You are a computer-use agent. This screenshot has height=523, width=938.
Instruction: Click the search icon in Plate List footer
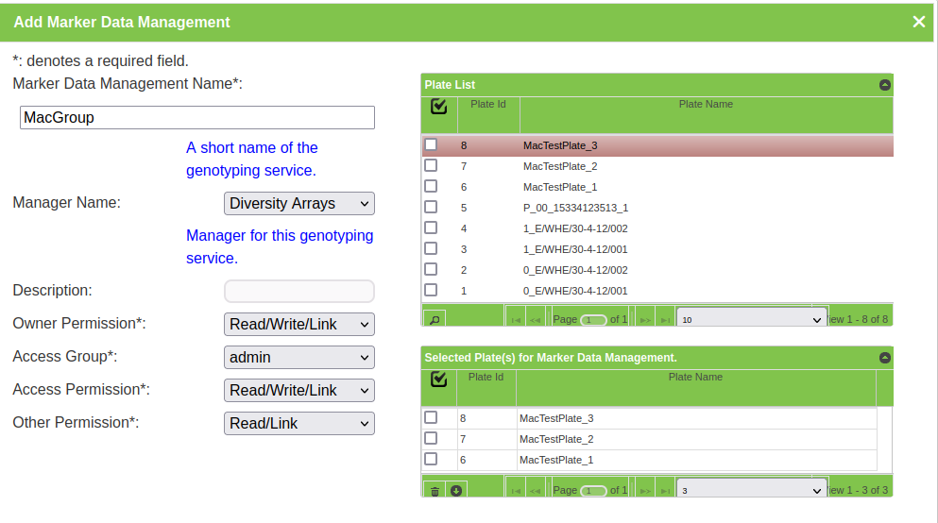pyautogui.click(x=435, y=319)
